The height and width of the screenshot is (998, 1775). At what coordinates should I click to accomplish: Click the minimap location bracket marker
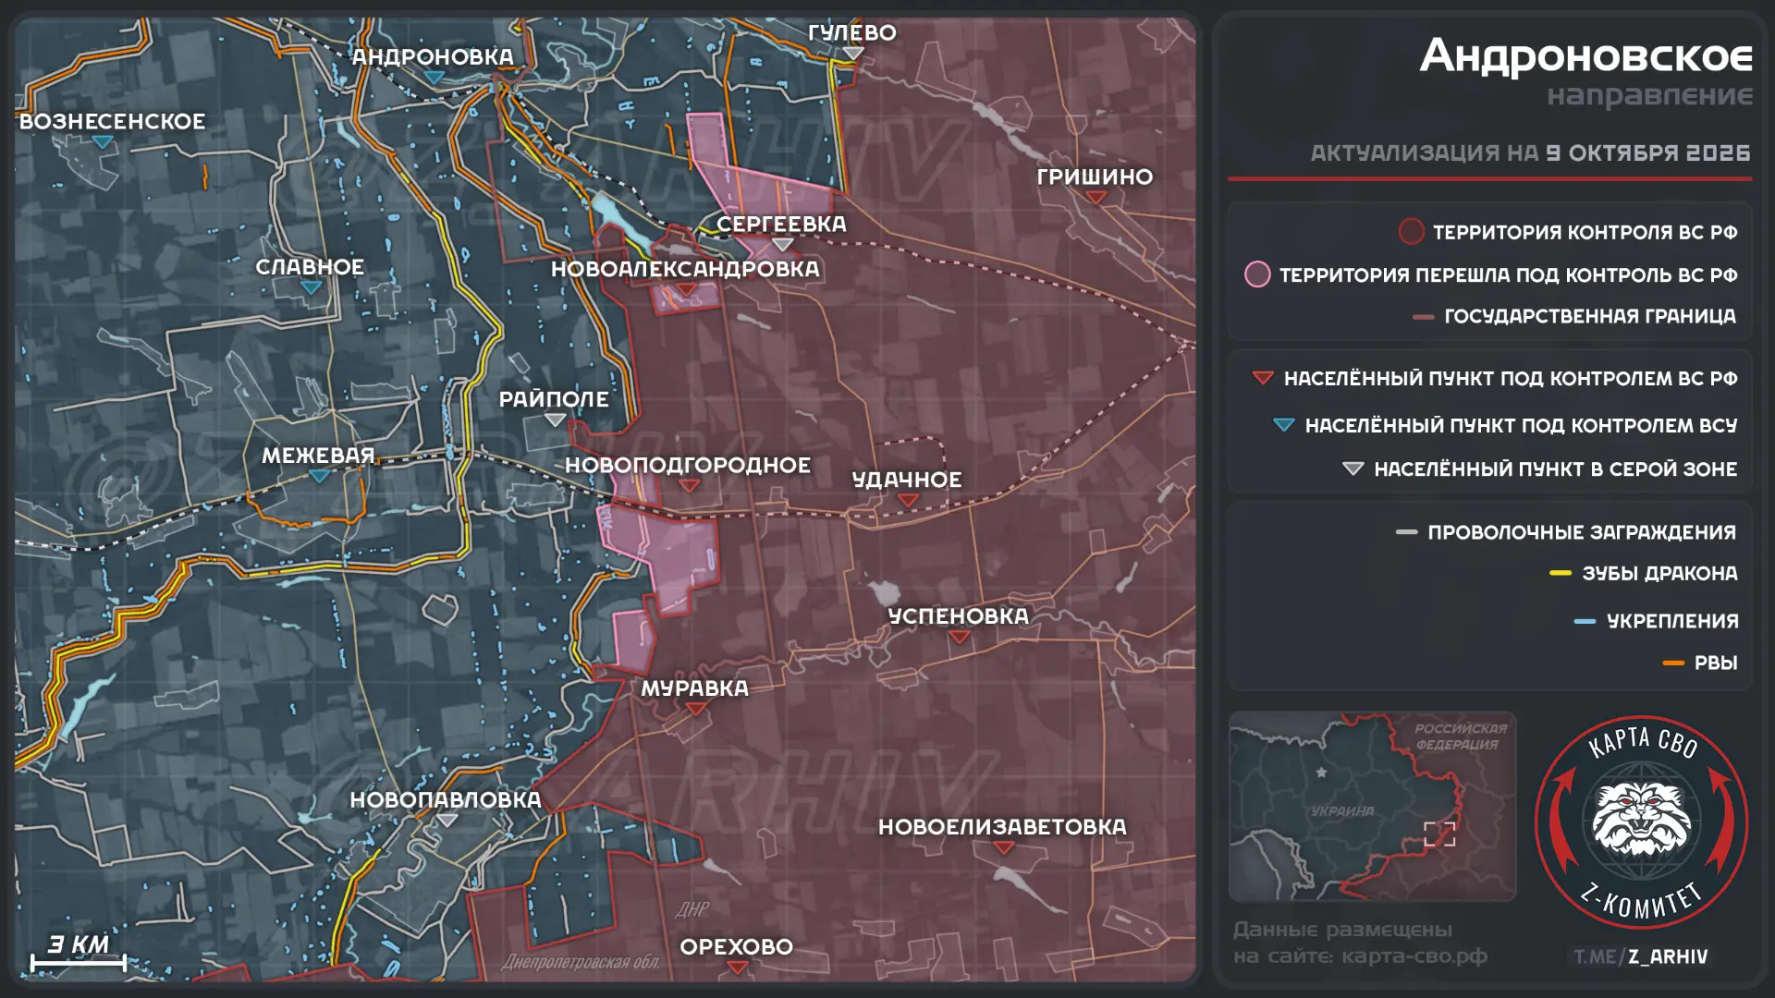pos(1439,834)
